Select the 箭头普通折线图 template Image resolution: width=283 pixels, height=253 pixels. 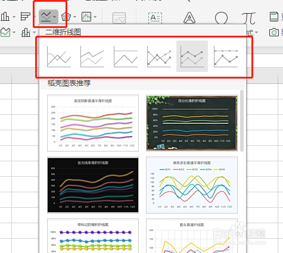[192, 236]
